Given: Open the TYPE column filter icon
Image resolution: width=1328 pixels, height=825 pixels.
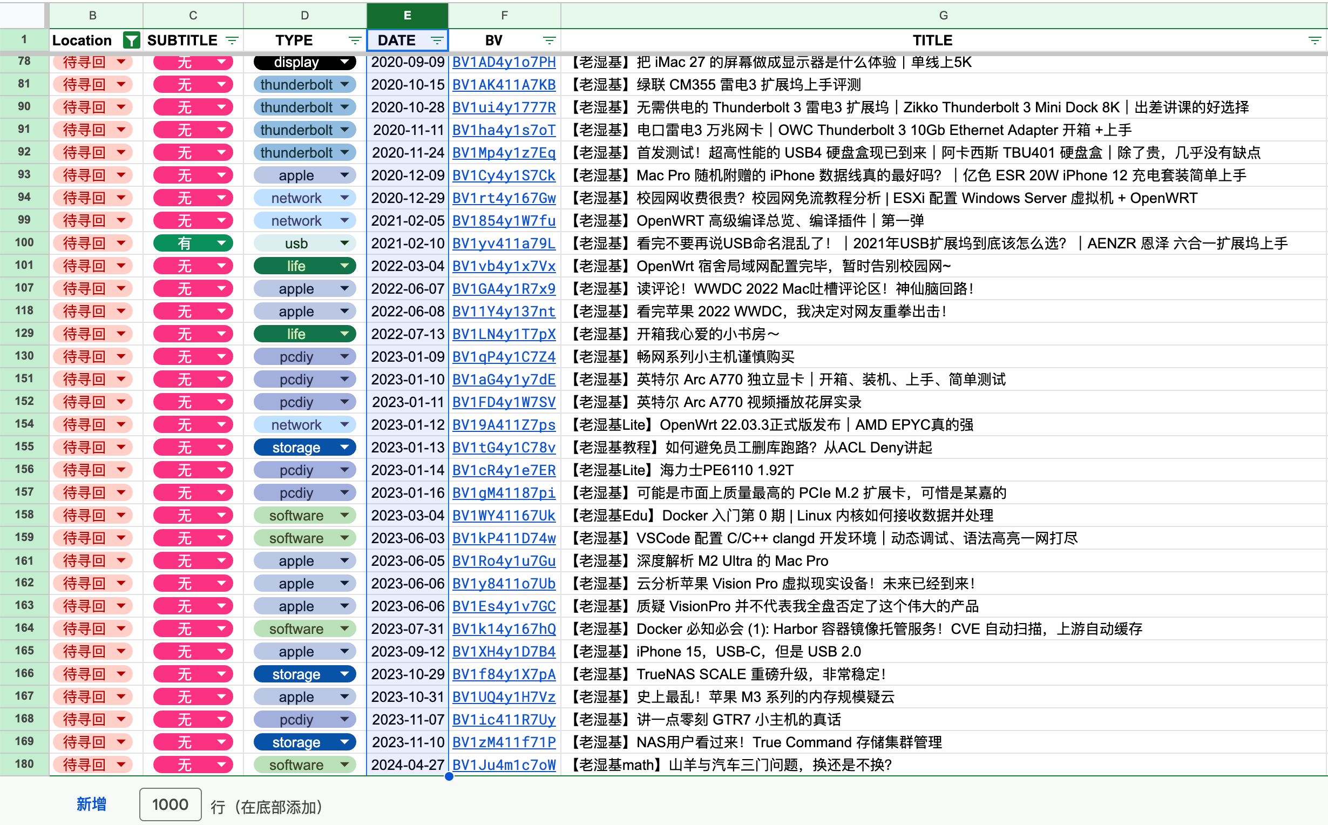Looking at the screenshot, I should pos(355,40).
